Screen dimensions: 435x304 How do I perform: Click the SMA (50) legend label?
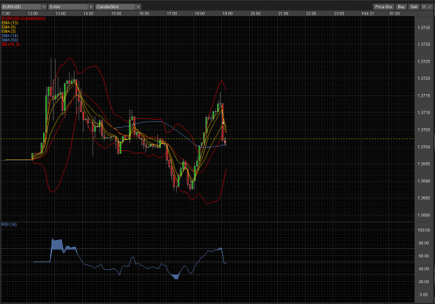coord(10,40)
